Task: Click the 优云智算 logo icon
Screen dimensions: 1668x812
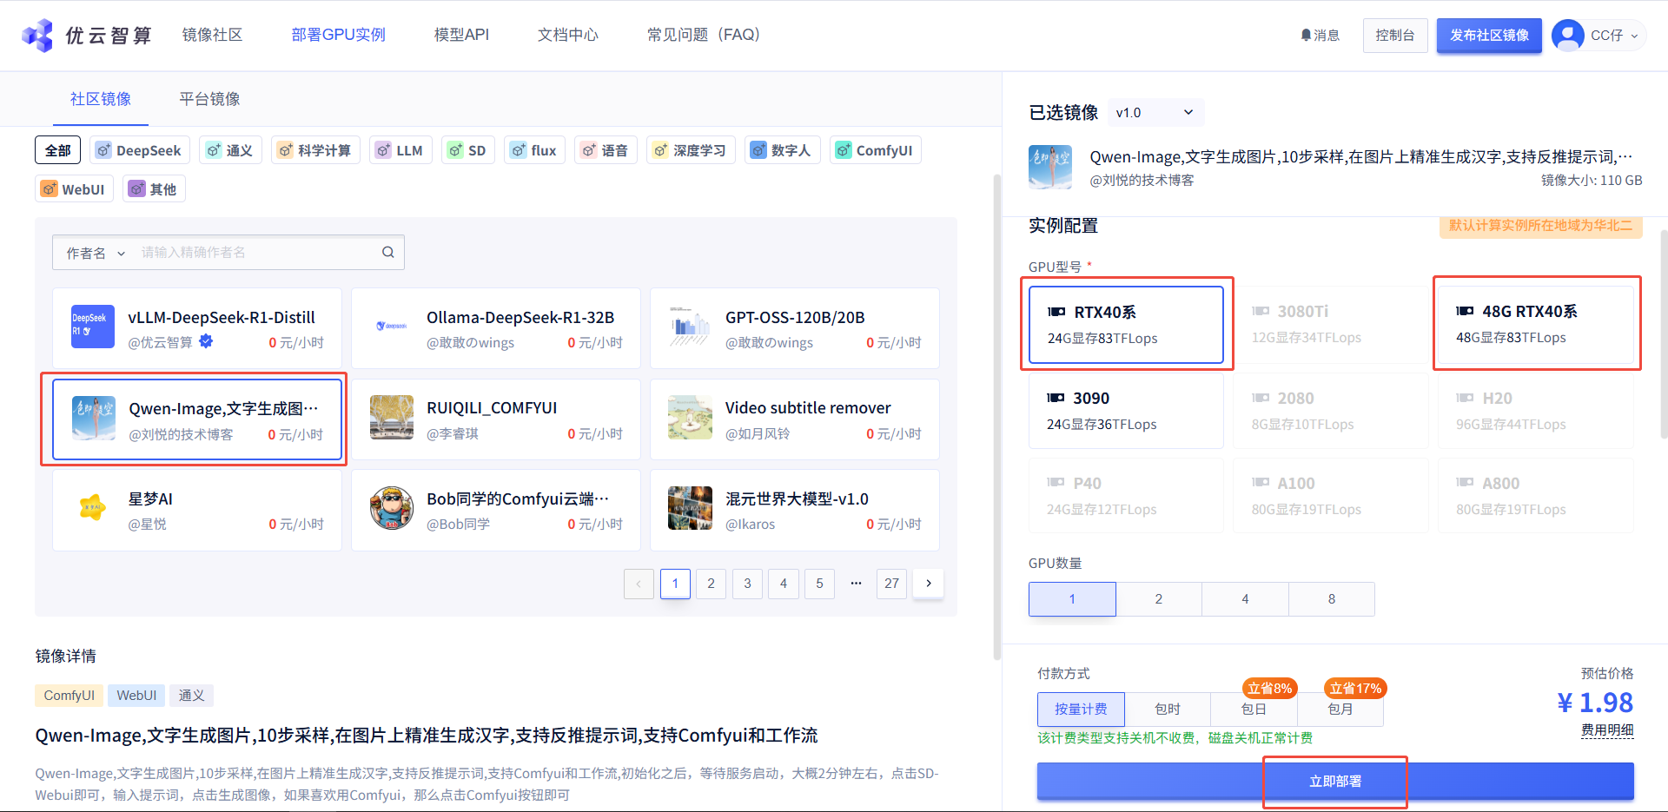Action: [37, 36]
